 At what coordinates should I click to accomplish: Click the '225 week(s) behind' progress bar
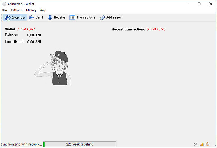[x=80, y=144]
